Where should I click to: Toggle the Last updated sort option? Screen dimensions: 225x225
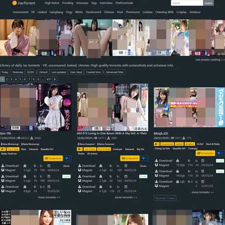[x=59, y=72]
